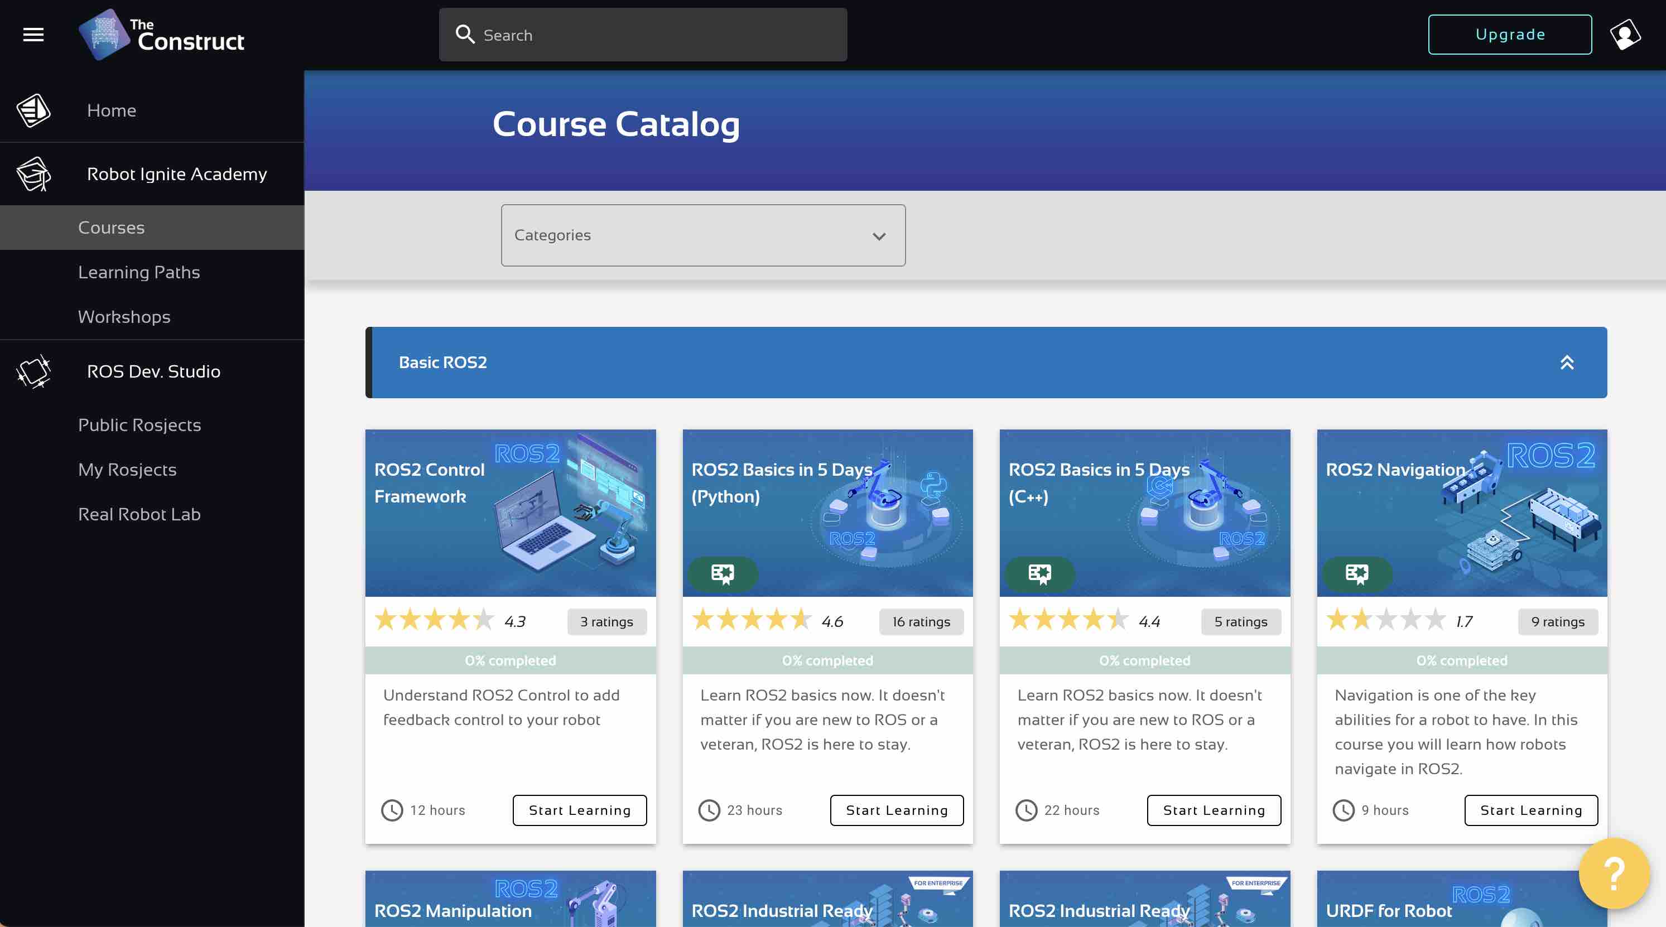Collapse the Basic ROS2 section chevron

(x=1567, y=363)
